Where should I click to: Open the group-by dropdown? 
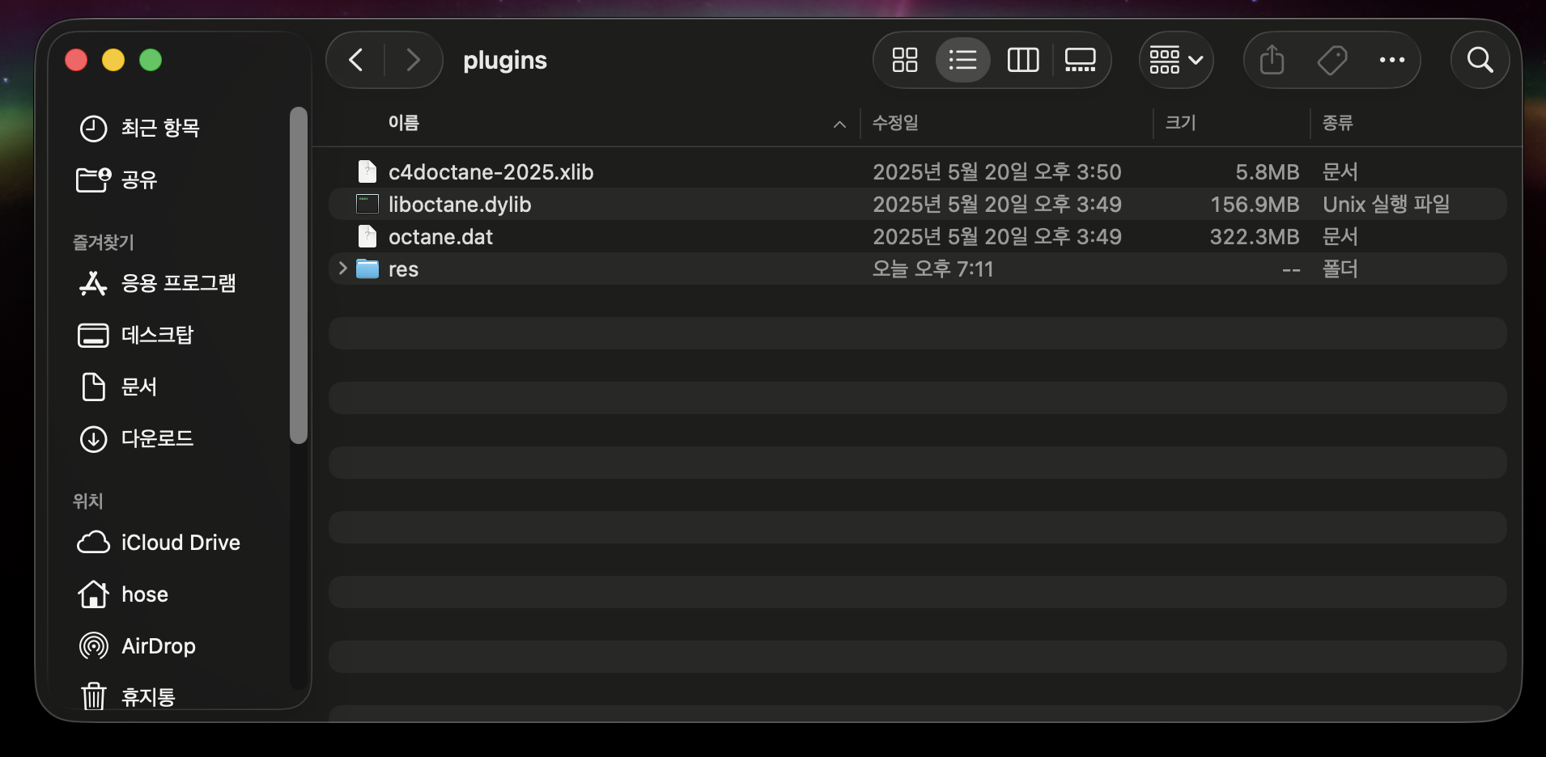(1176, 60)
